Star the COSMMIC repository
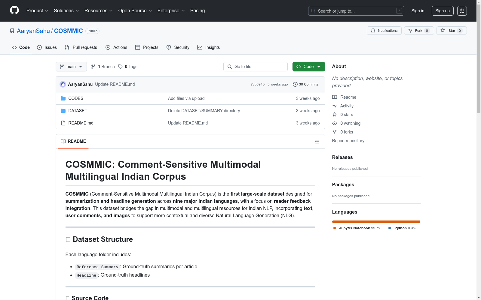 (x=452, y=31)
